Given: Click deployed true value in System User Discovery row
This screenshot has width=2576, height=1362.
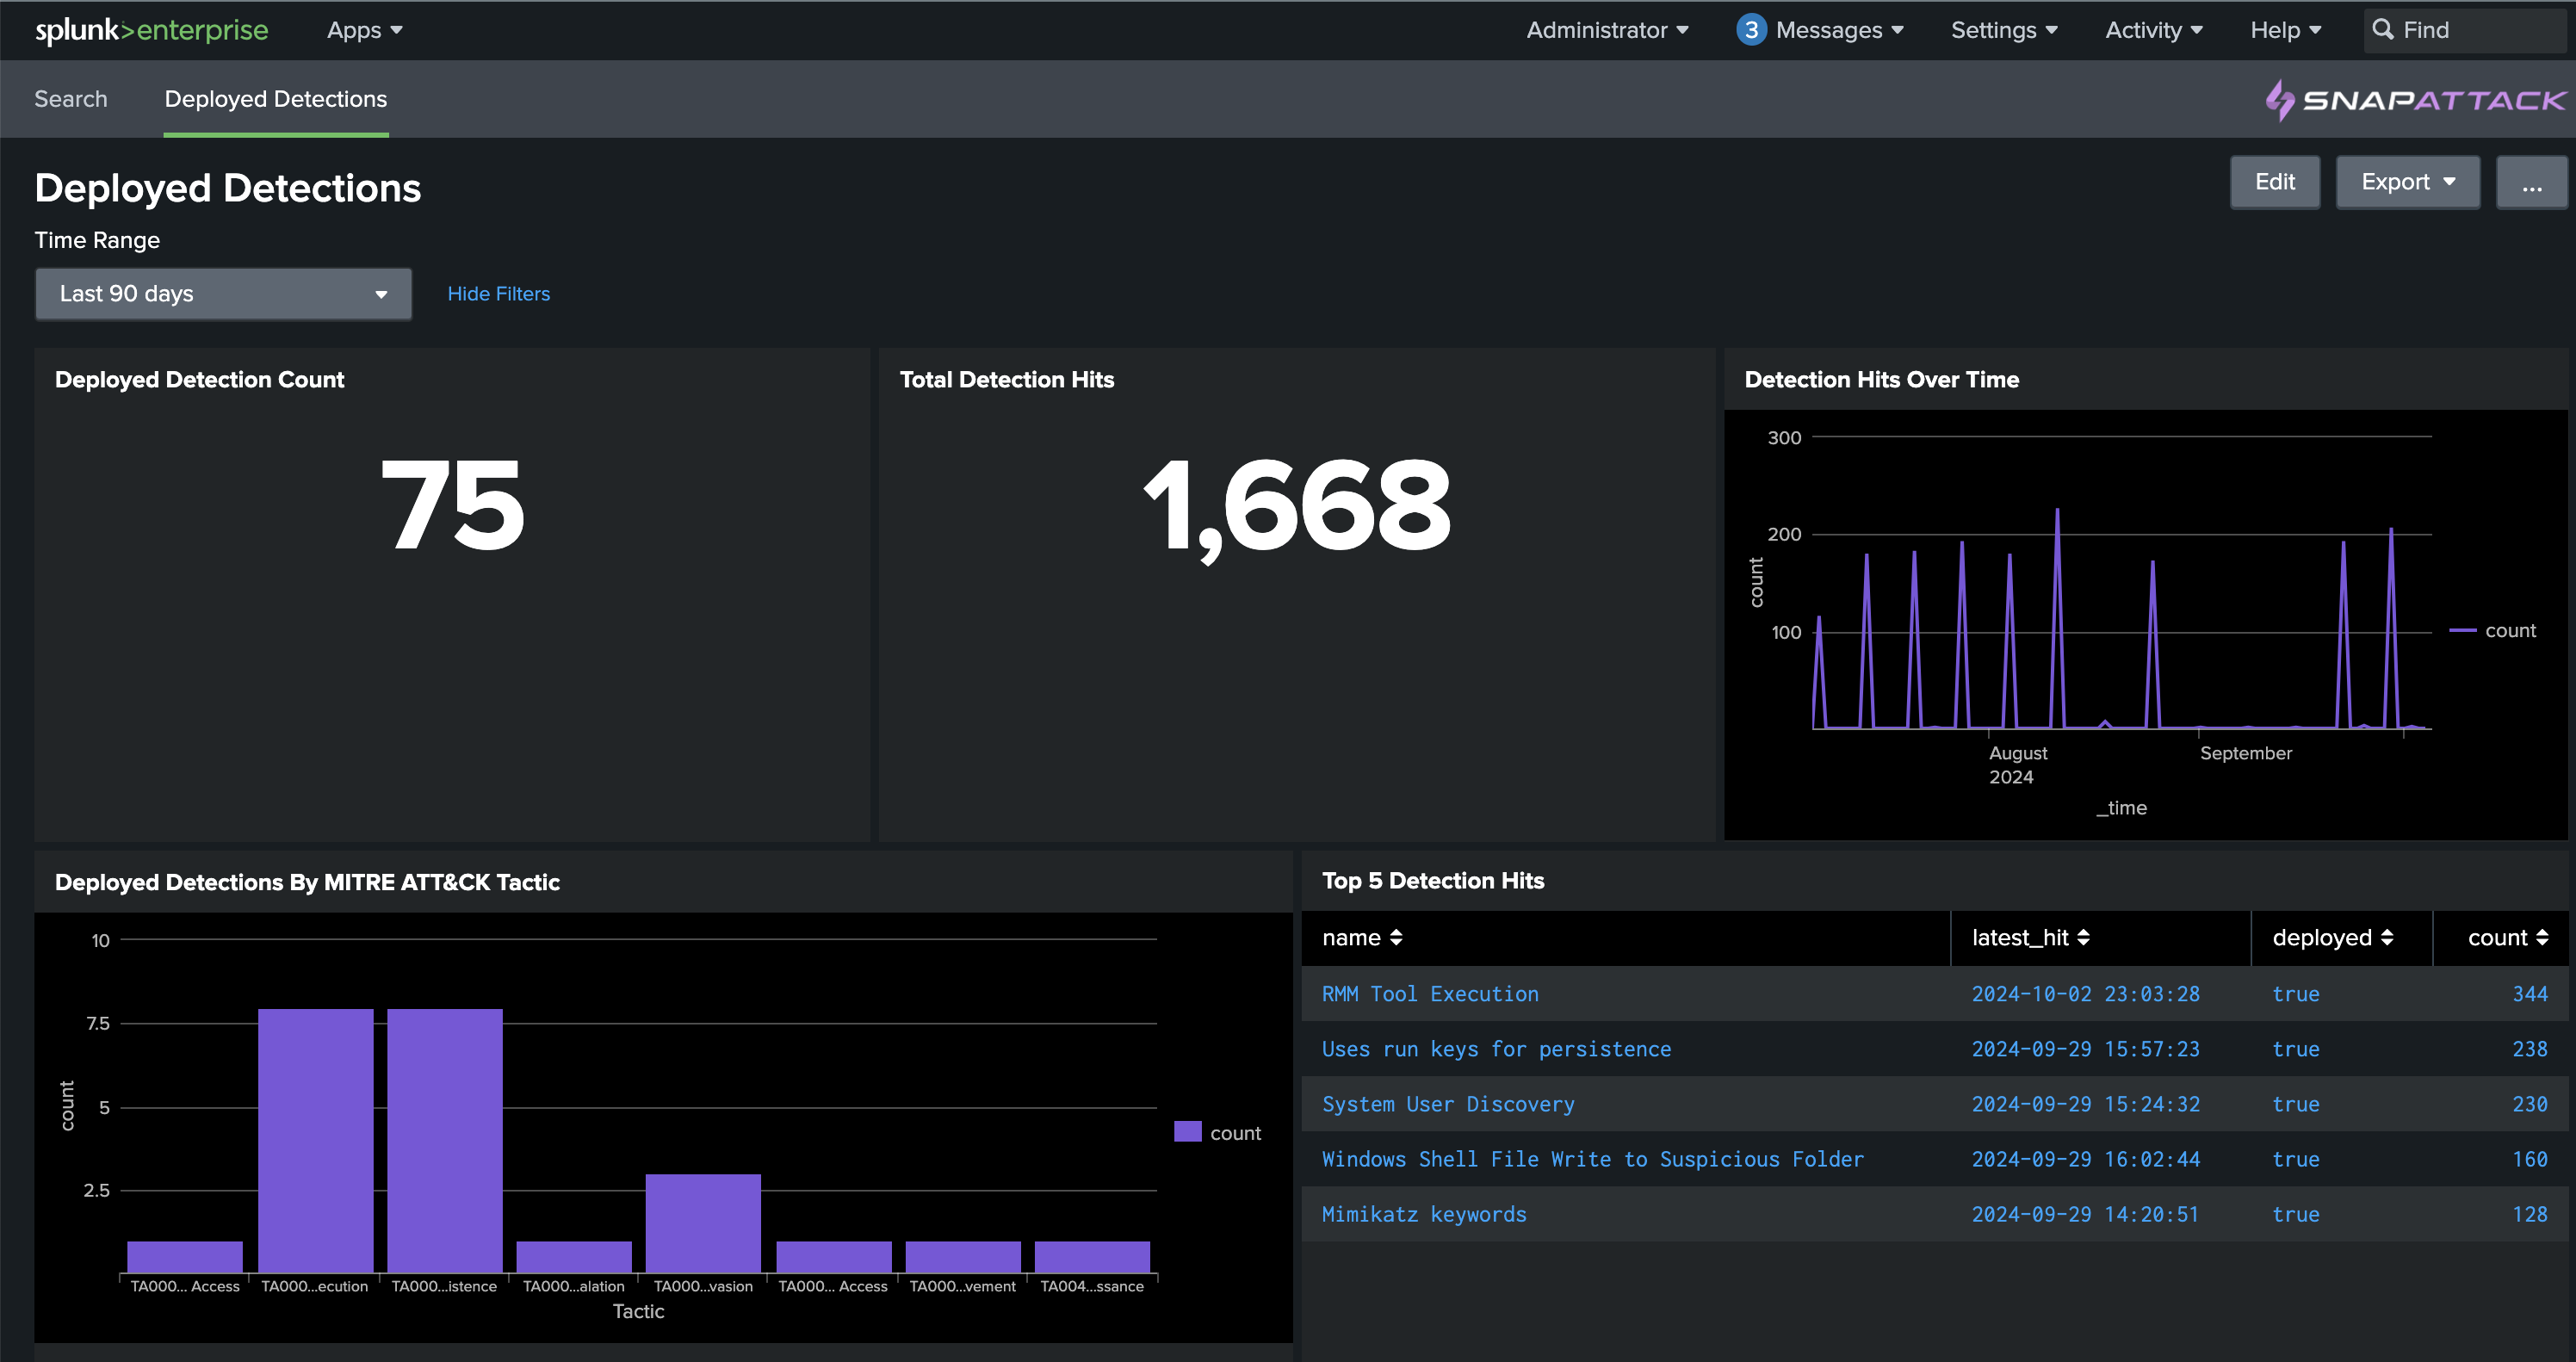Looking at the screenshot, I should (x=2295, y=1104).
